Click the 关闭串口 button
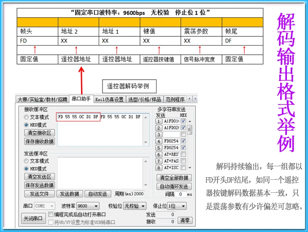The image size is (308, 232). [33, 219]
